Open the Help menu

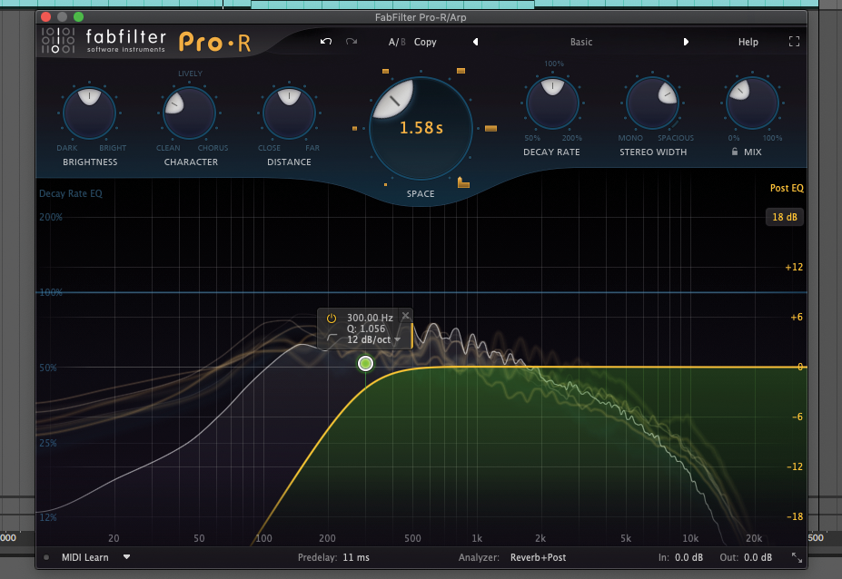click(x=748, y=42)
